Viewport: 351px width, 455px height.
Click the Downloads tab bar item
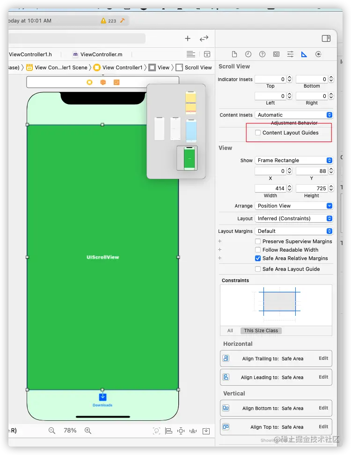[x=102, y=400]
